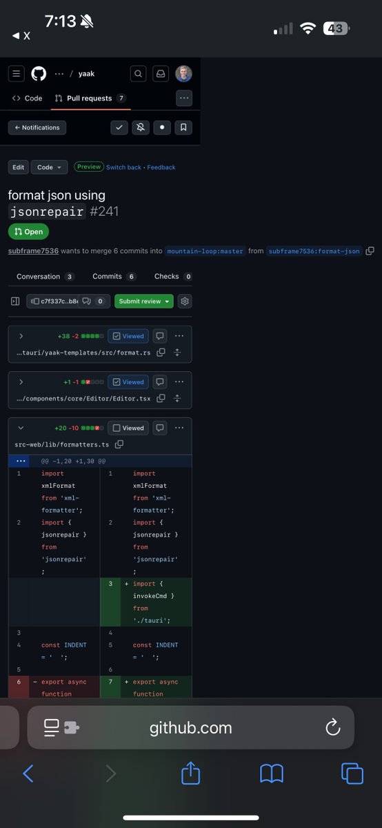Open review comments counter showing 0

[x=94, y=302]
